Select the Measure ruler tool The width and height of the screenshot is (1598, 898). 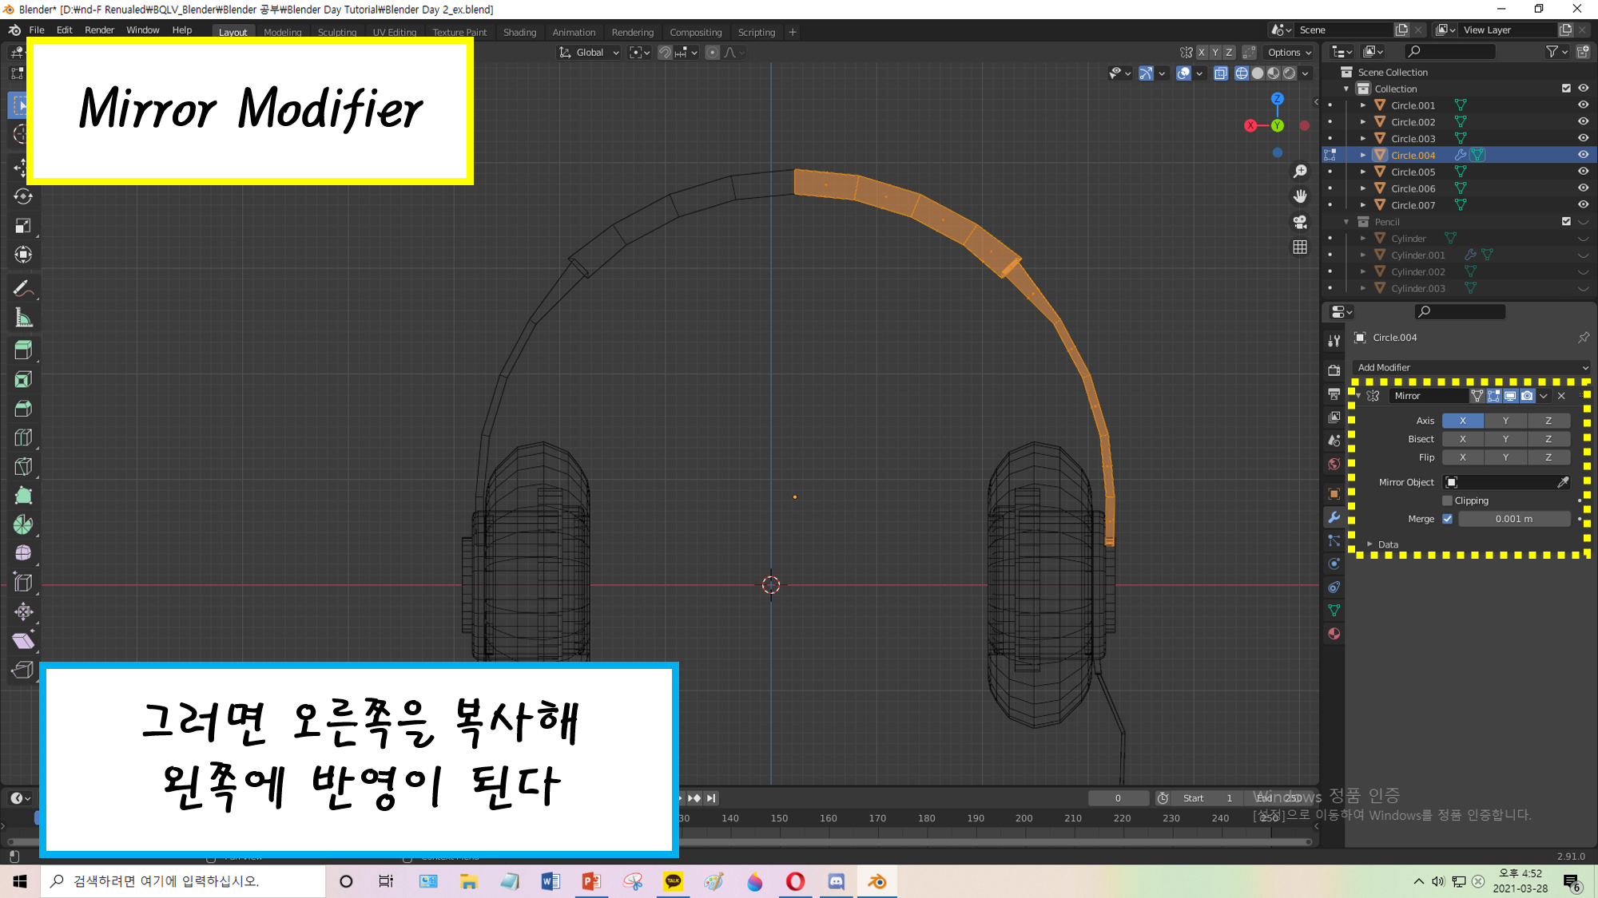coord(22,318)
